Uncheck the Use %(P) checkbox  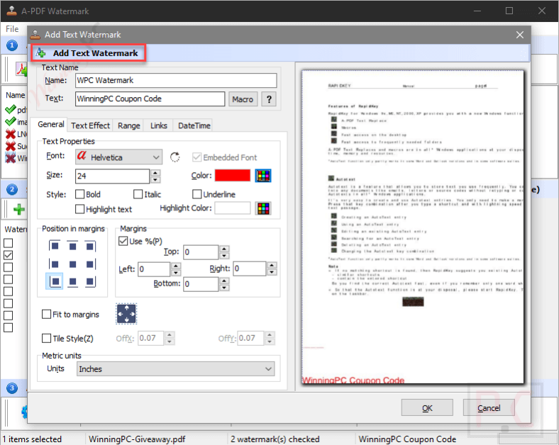[123, 241]
